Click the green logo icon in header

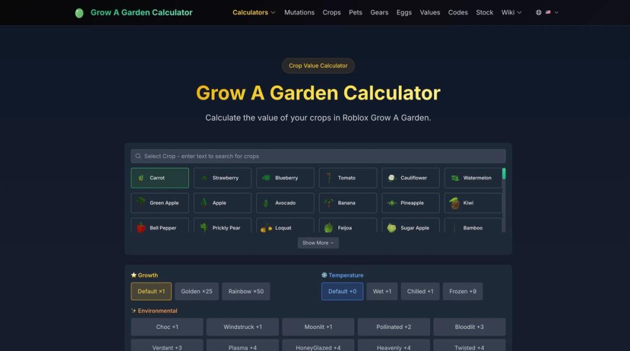coord(79,13)
